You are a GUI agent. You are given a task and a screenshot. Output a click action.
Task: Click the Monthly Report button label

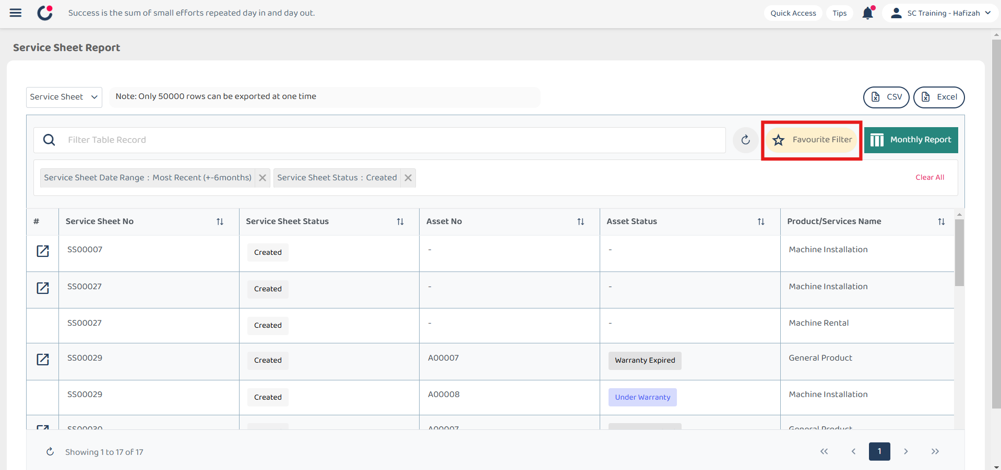pos(921,140)
